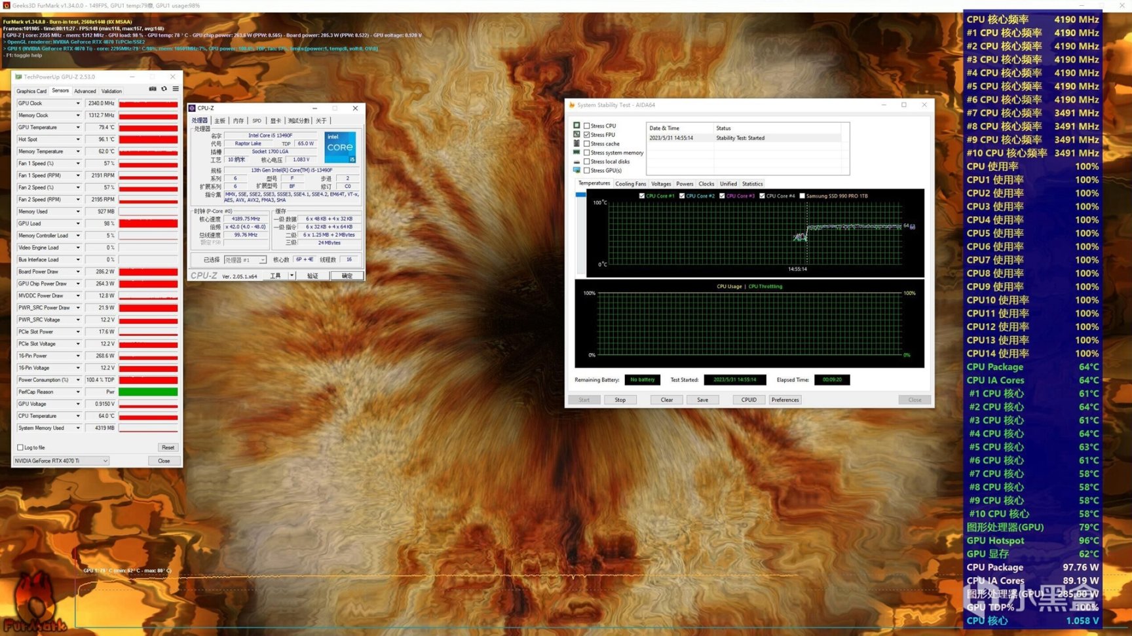Image resolution: width=1132 pixels, height=636 pixels.
Task: Click the green PerfCap Reason bar
Action: (x=148, y=392)
